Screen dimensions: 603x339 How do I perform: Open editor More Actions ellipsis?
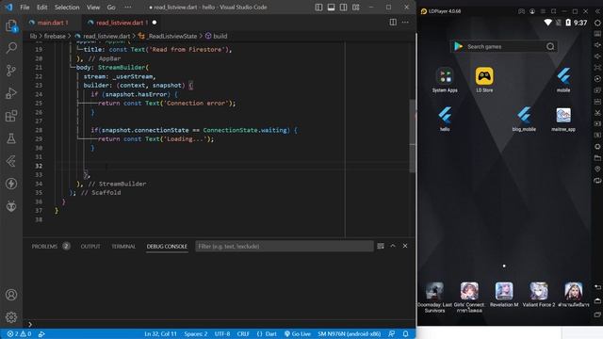(405, 23)
